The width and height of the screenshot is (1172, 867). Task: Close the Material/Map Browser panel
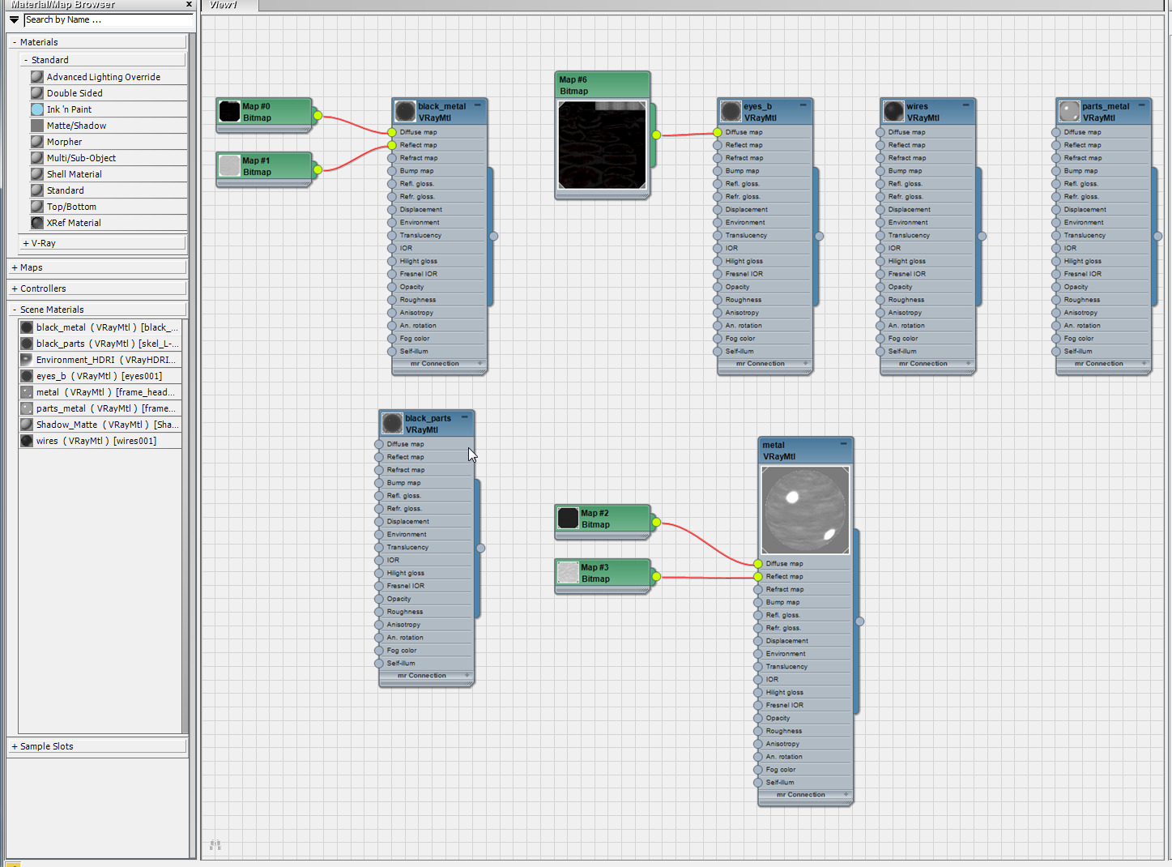tap(189, 4)
